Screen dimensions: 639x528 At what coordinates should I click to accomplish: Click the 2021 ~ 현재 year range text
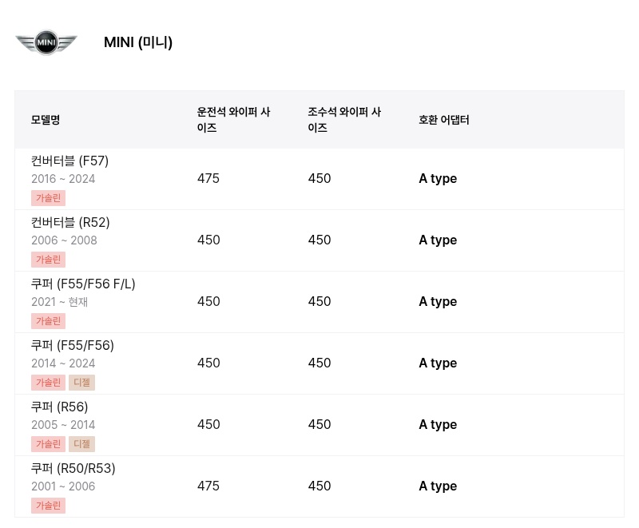point(59,302)
